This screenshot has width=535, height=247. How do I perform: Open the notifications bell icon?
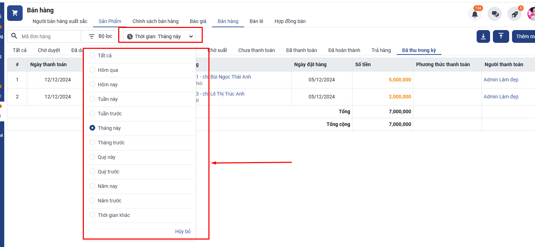coord(475,14)
